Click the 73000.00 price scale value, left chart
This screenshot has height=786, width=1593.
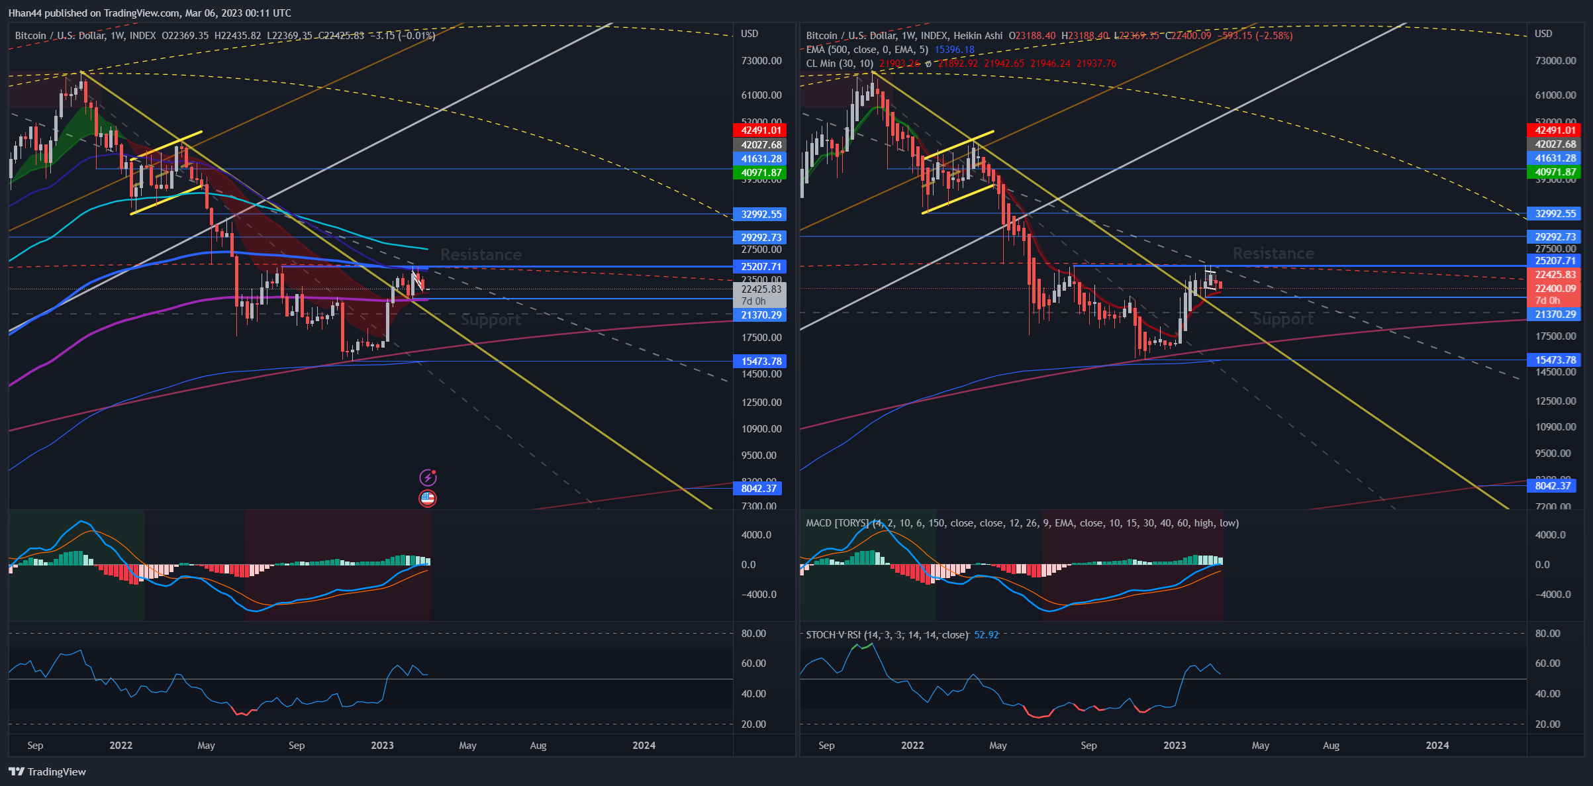pos(761,60)
